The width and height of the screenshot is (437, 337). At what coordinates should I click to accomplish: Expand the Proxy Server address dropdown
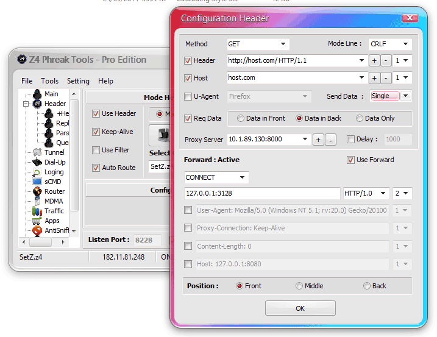(x=305, y=139)
